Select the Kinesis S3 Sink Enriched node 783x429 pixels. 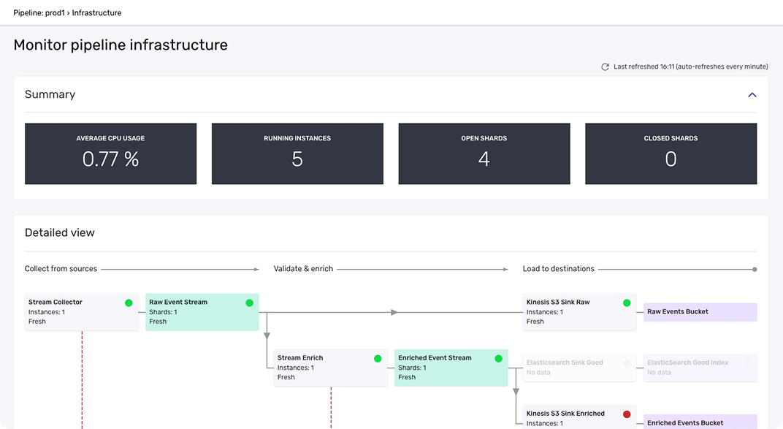[579, 417]
